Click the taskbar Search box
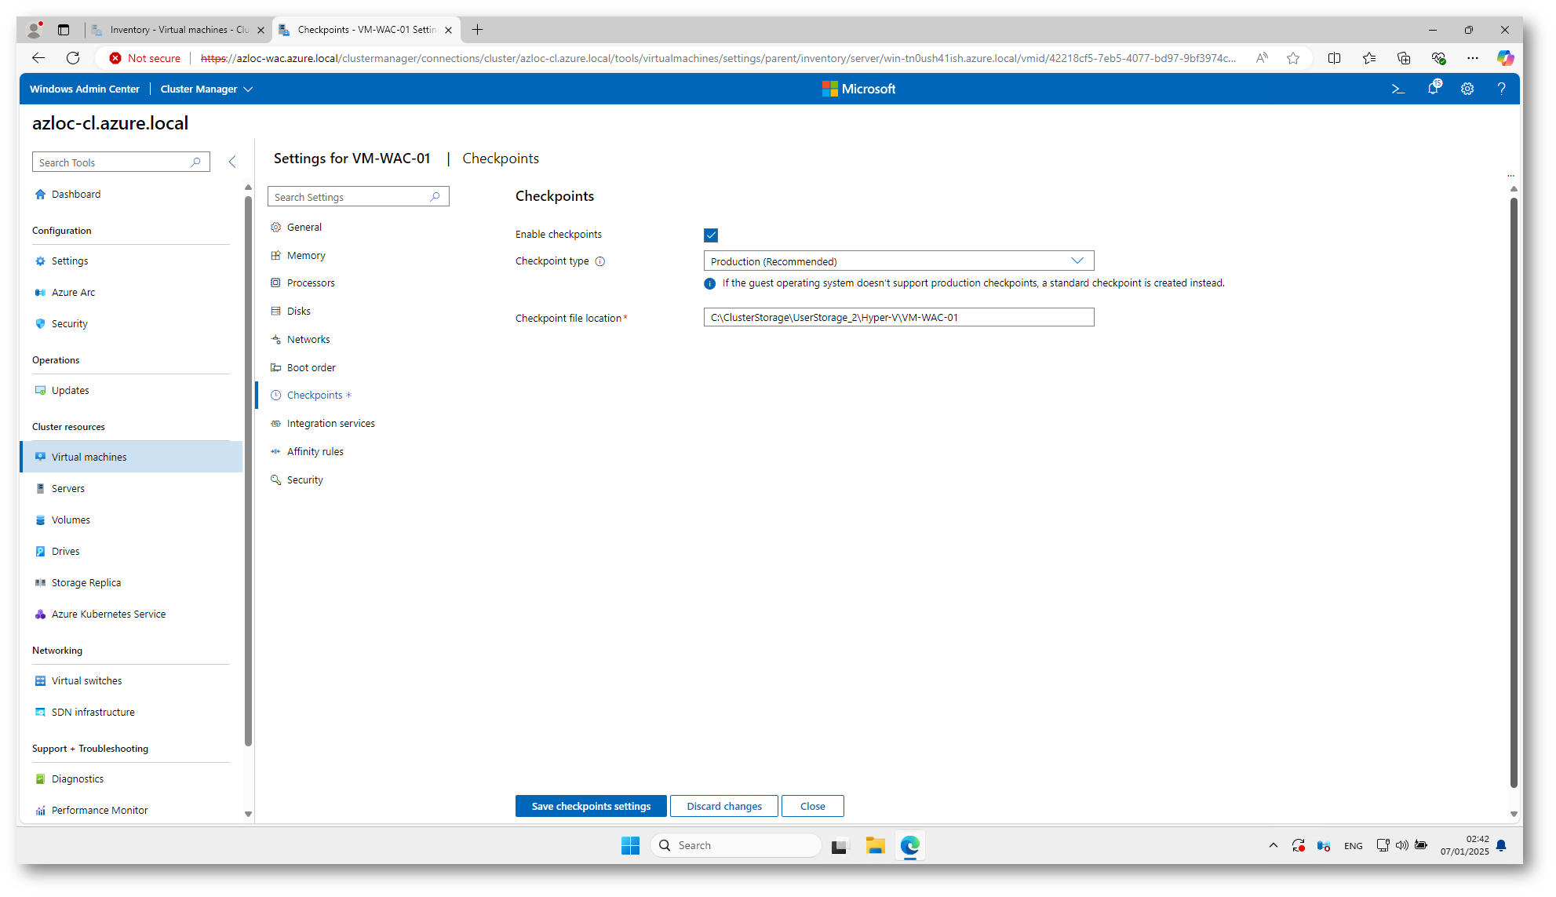 [x=736, y=846]
